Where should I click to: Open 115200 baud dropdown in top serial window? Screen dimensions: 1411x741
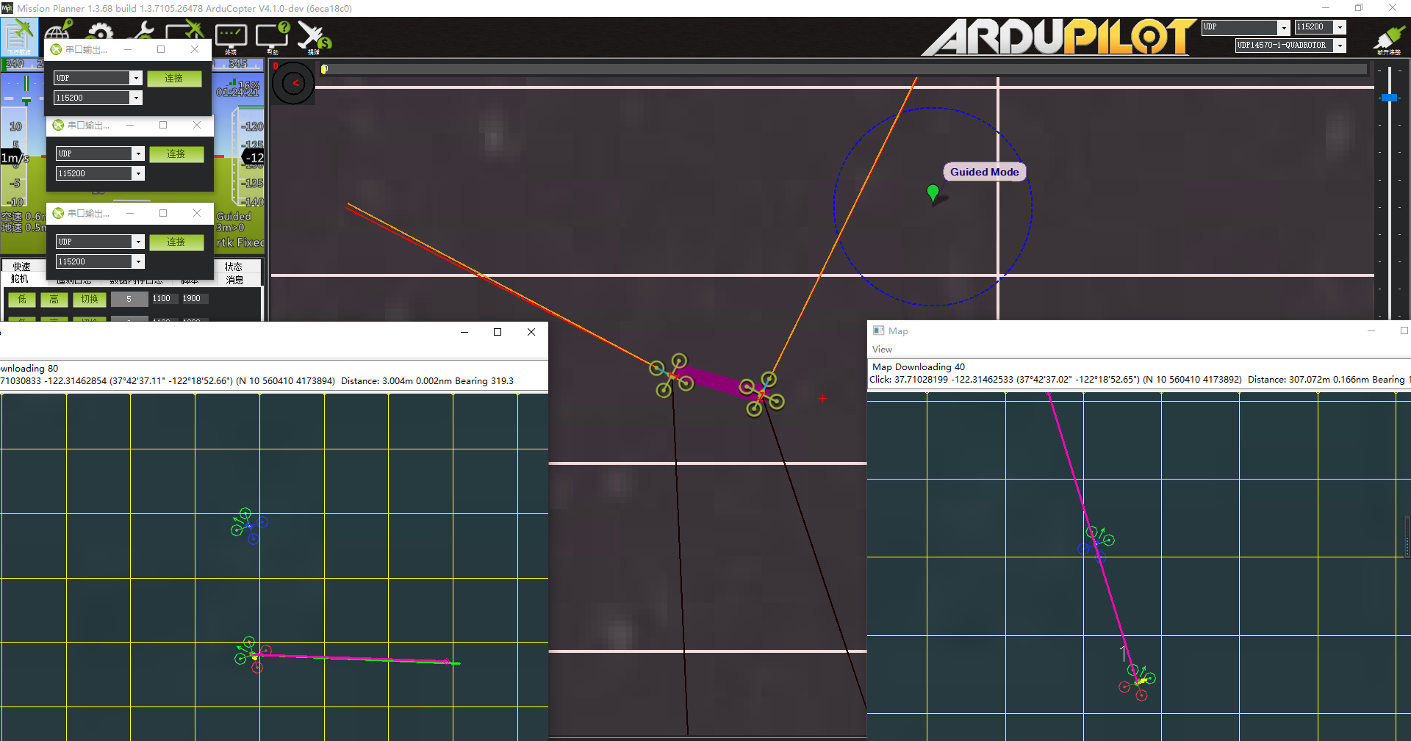(136, 98)
